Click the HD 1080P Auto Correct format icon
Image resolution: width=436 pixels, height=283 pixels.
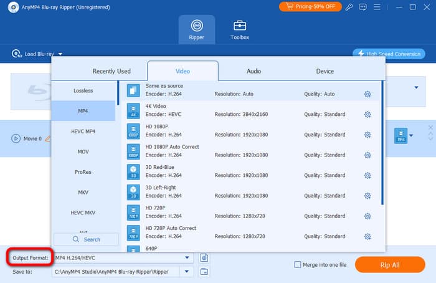133,151
